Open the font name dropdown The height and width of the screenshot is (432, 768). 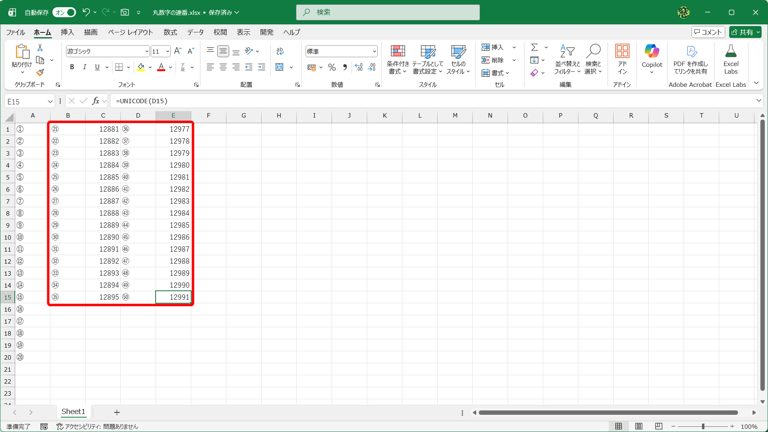(x=147, y=51)
